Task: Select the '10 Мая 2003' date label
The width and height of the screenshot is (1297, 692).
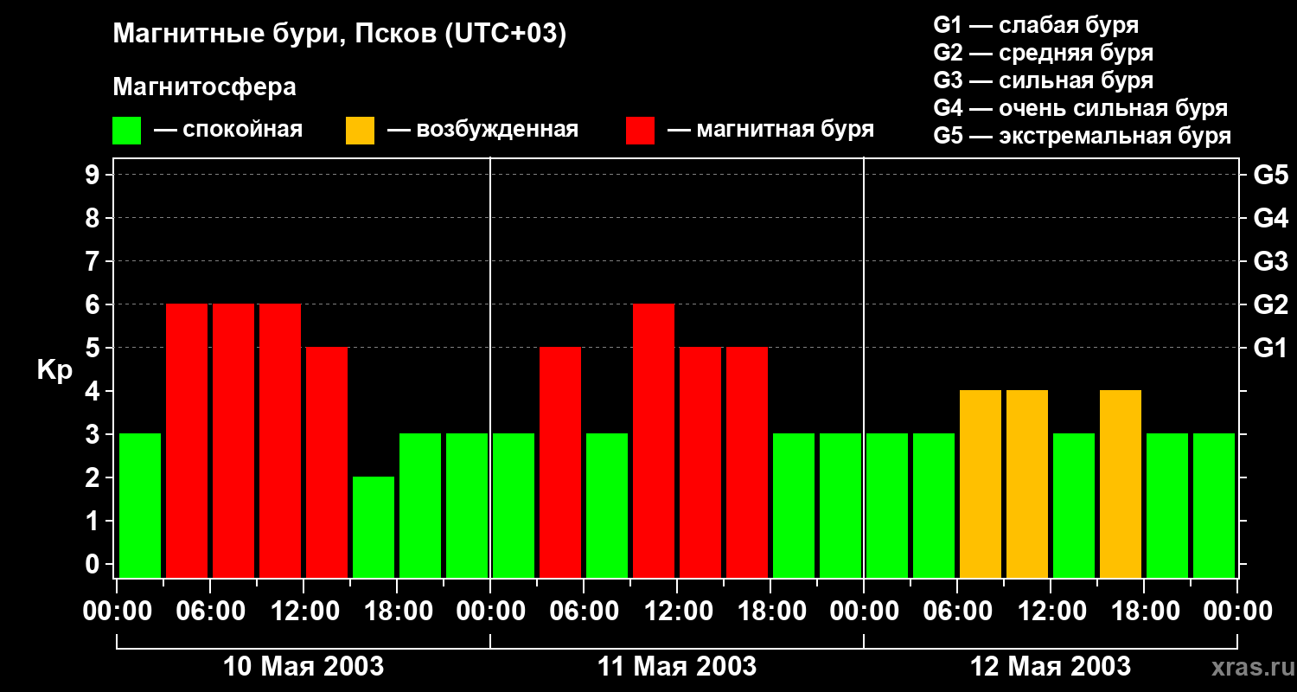Action: point(303,667)
